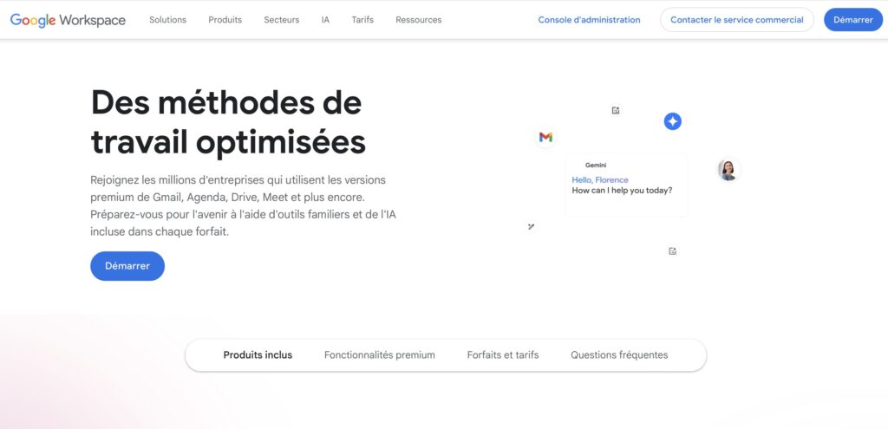Click the Démarrer button in header

(853, 20)
